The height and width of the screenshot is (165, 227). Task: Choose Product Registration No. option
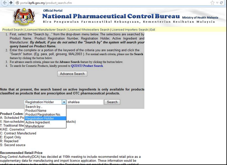45,115
